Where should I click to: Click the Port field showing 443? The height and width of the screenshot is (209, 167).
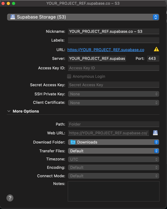(153, 58)
